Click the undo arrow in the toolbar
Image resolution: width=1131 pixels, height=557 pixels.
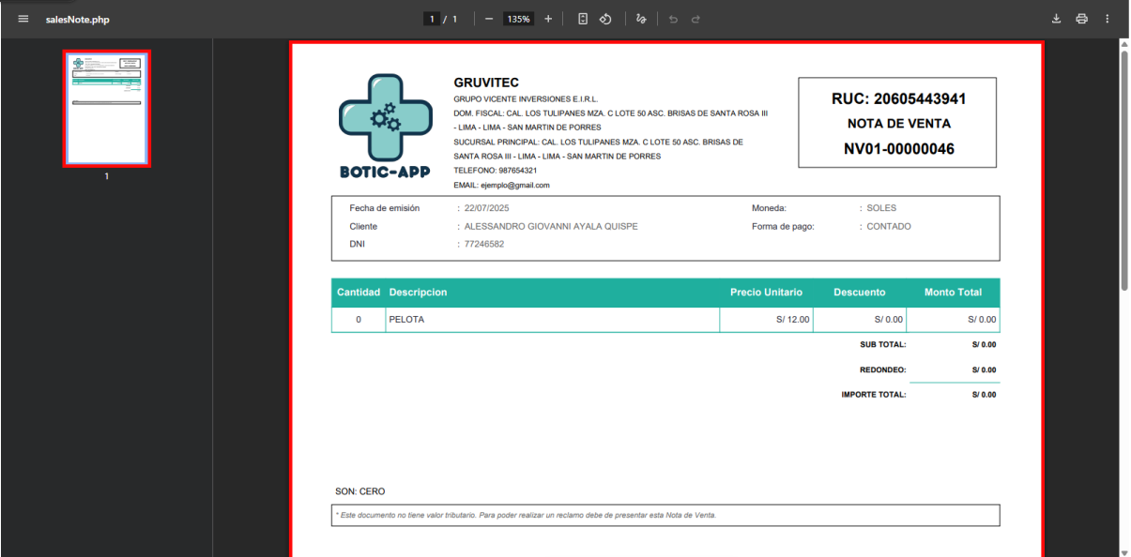coord(673,19)
